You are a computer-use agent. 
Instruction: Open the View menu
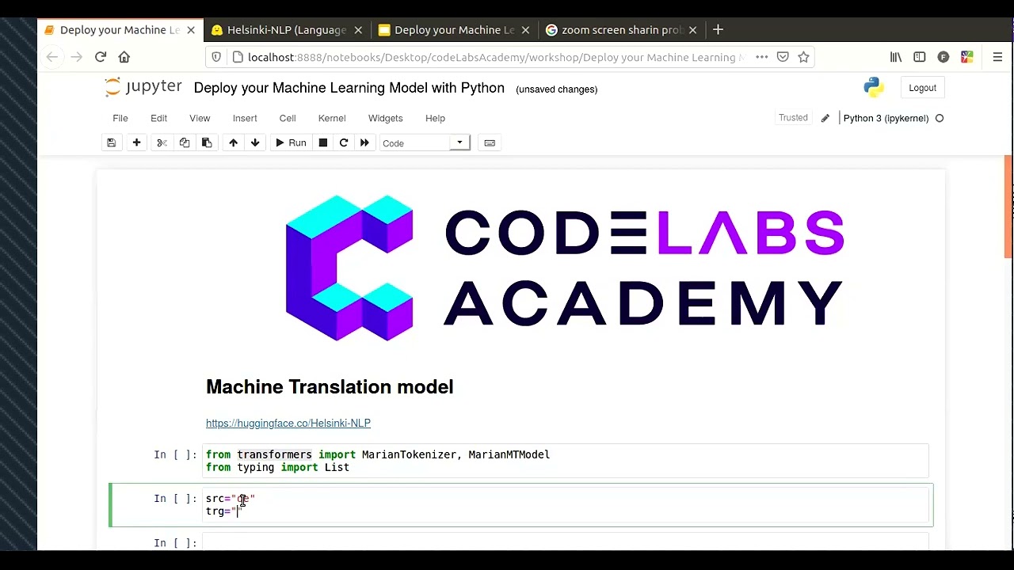pos(200,118)
